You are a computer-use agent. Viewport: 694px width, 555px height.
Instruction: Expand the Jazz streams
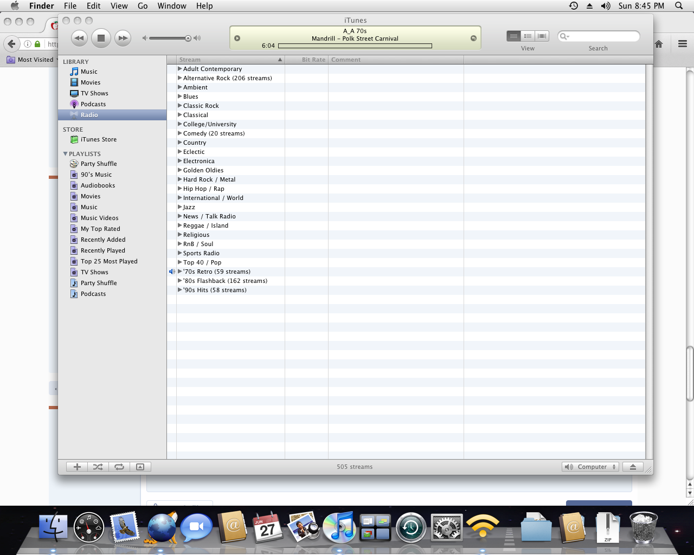(x=180, y=207)
